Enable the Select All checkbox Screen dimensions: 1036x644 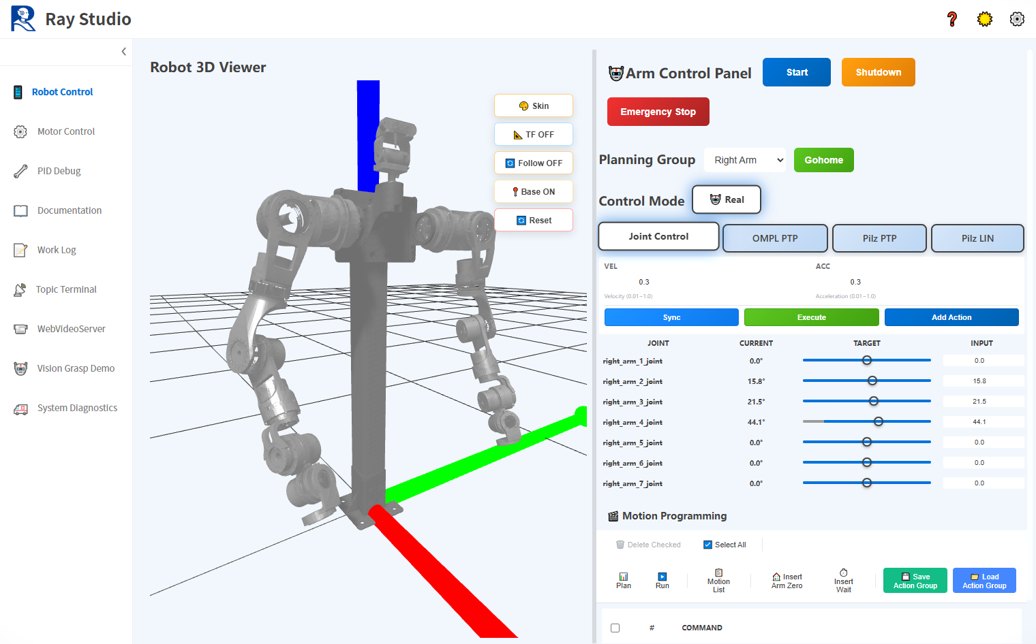(707, 545)
